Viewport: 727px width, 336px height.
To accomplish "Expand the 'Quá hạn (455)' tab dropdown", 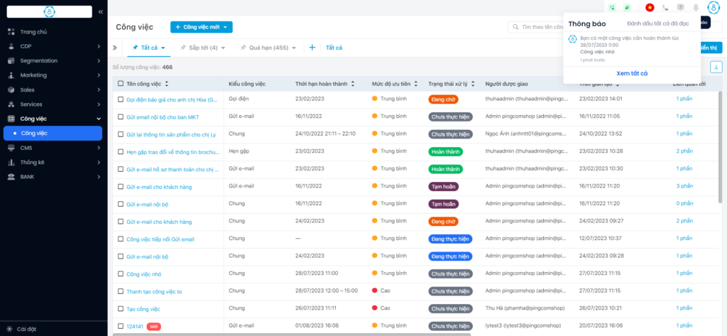I will coord(295,48).
